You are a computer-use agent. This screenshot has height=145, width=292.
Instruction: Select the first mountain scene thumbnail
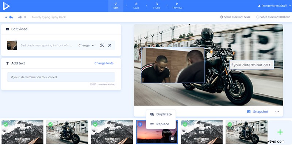pyautogui.click(x=23, y=132)
